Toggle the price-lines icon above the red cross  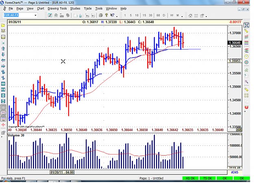(3, 119)
